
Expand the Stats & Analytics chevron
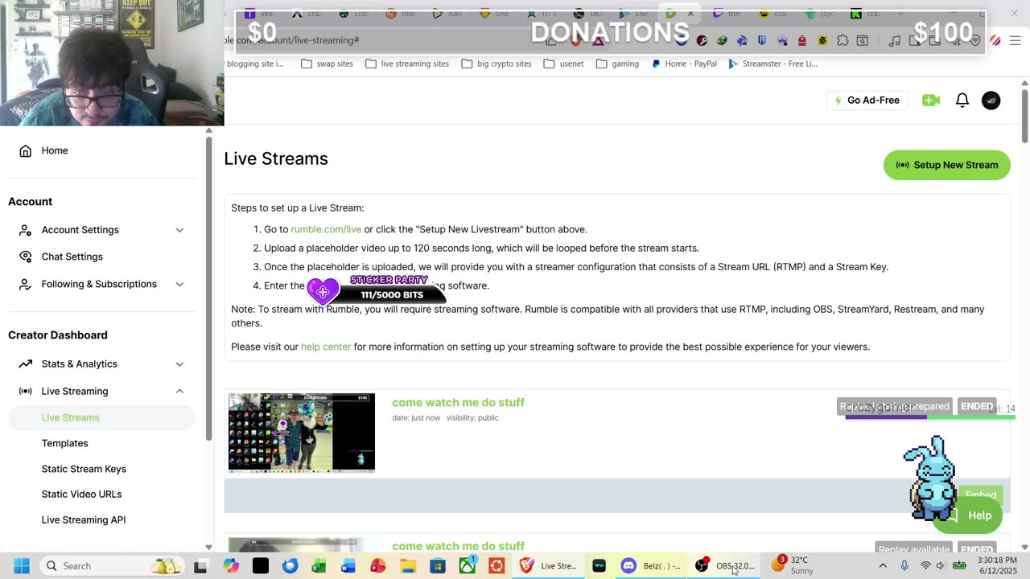point(179,363)
